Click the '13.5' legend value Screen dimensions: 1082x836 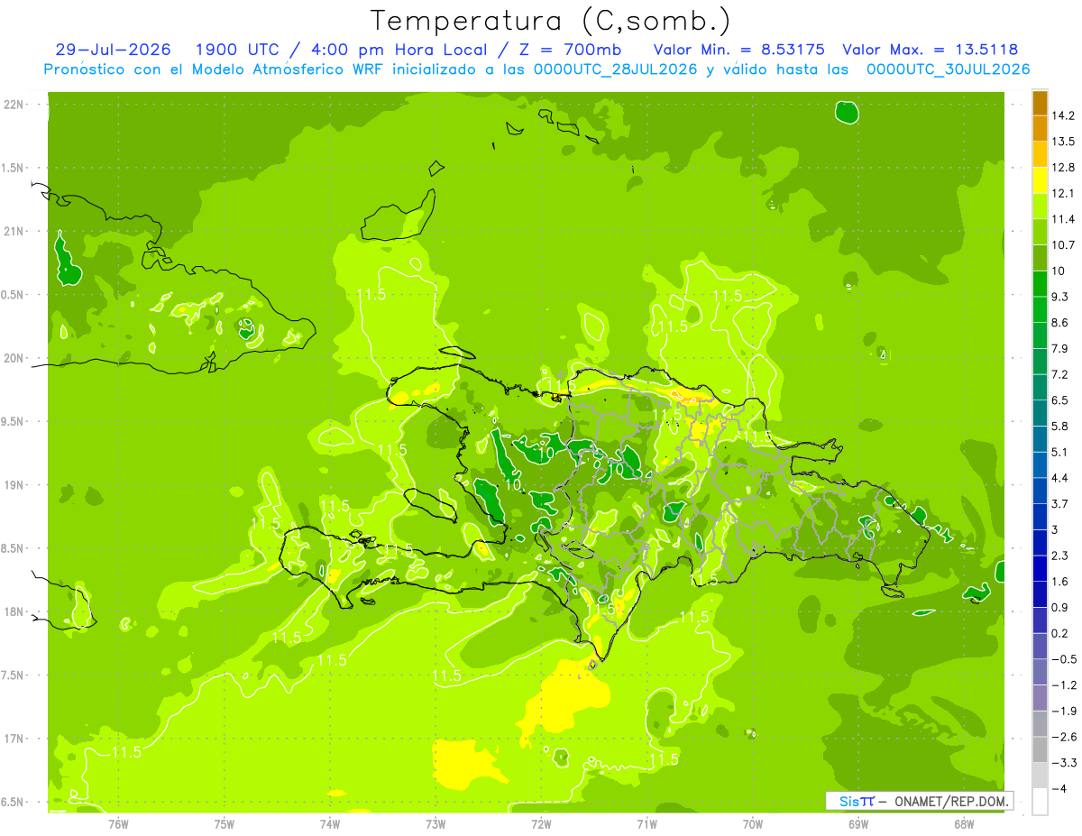coord(1062,142)
